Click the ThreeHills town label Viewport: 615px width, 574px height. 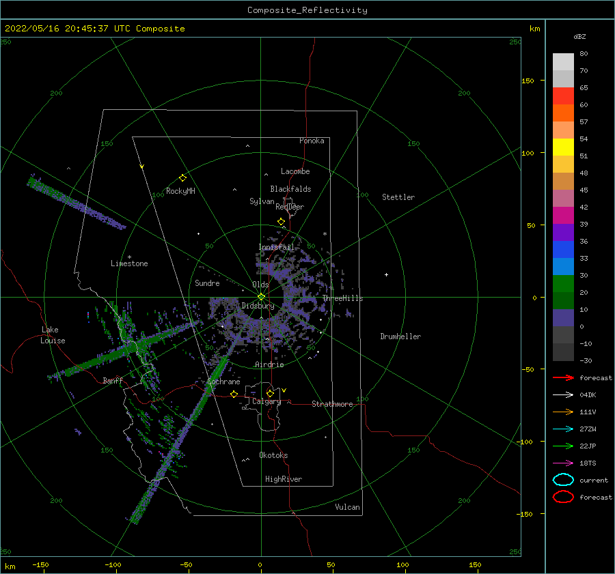coord(343,298)
